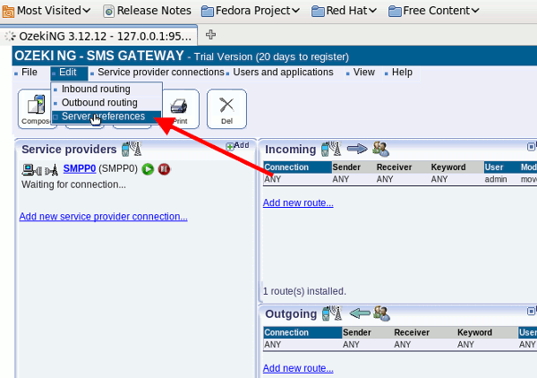537x378 pixels.
Task: Open the Edit menu
Action: point(68,73)
